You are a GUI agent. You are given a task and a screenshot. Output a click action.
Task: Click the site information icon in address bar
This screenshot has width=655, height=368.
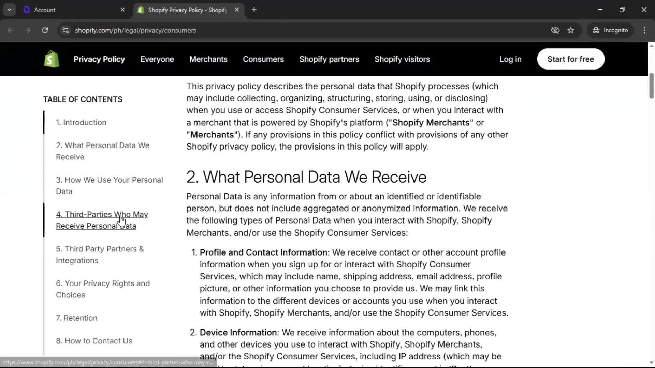click(x=65, y=30)
